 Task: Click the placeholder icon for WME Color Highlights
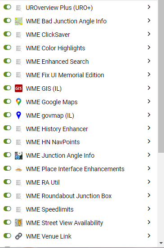(x=18, y=48)
